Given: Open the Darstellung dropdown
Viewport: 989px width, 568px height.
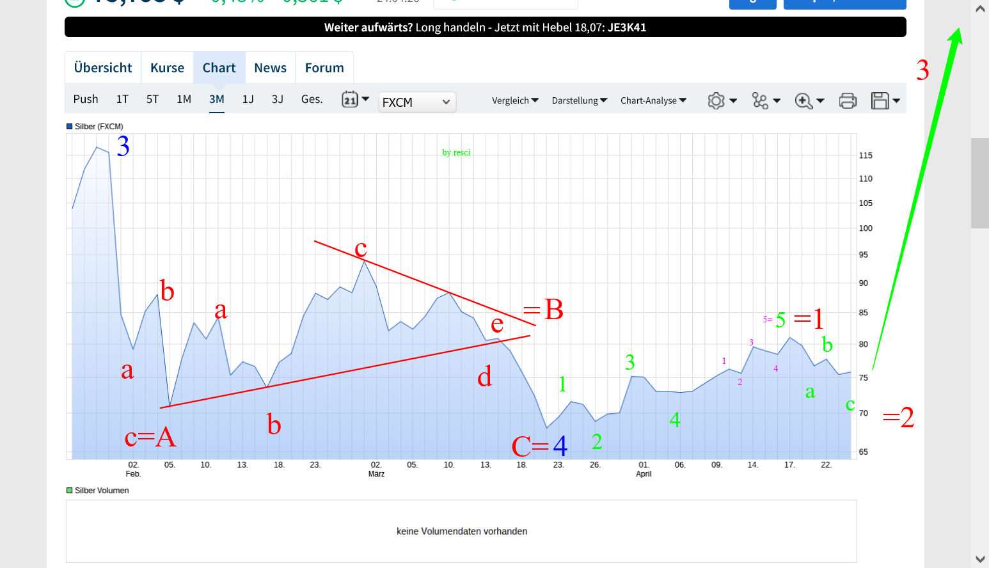Looking at the screenshot, I should [x=580, y=100].
